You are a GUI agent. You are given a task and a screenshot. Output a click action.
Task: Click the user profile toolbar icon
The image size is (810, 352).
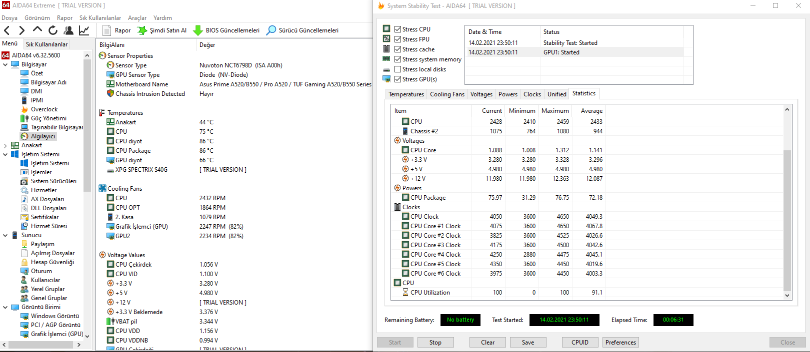click(x=68, y=30)
